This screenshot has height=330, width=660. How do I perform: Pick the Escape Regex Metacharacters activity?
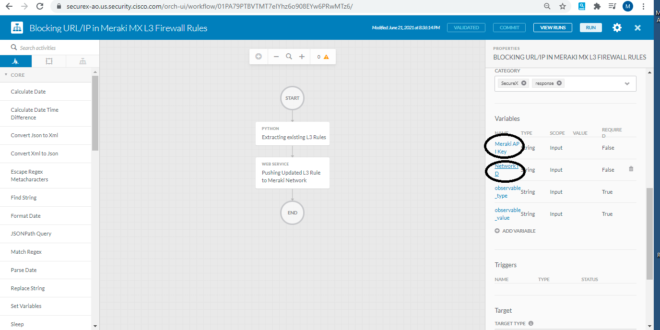point(46,176)
